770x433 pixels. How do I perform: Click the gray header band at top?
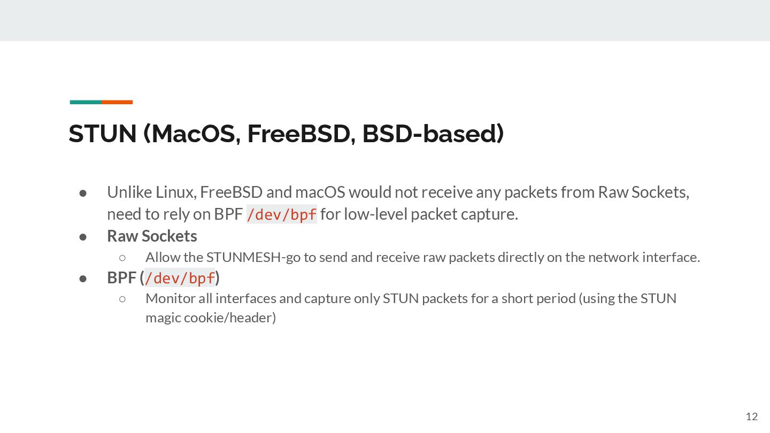(385, 20)
